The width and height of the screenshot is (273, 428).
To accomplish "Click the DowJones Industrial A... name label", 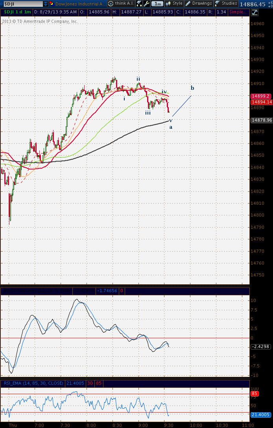I will (81, 4).
